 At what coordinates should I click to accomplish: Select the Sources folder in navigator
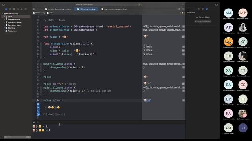(x=11, y=28)
